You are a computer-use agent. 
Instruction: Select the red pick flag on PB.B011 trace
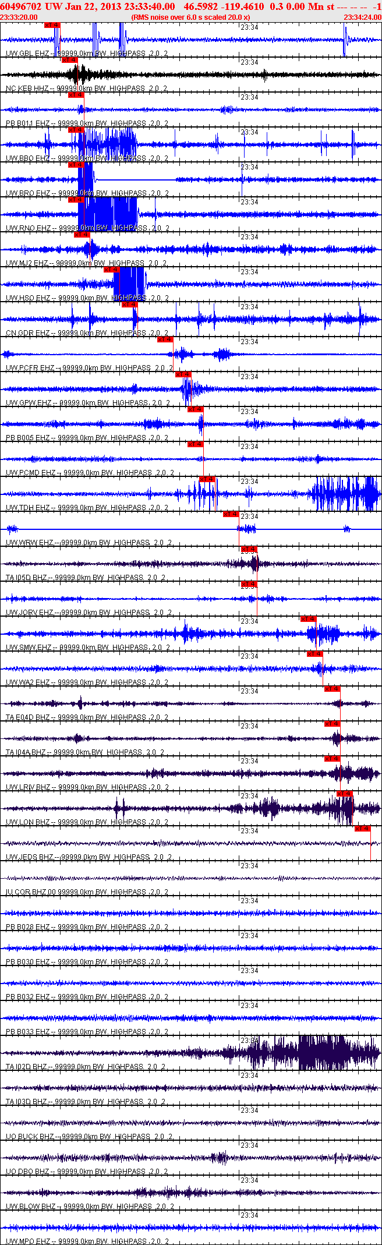coord(76,95)
